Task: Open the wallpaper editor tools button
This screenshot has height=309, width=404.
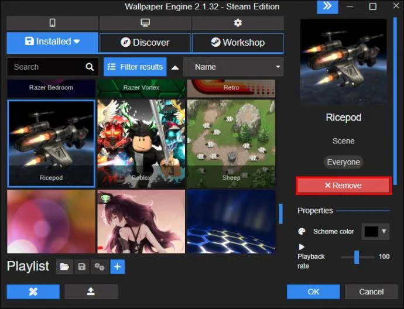Action: pos(33,291)
